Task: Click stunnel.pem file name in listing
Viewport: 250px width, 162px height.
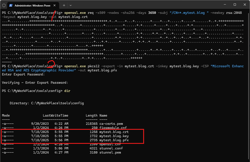Action: [x=110, y=152]
